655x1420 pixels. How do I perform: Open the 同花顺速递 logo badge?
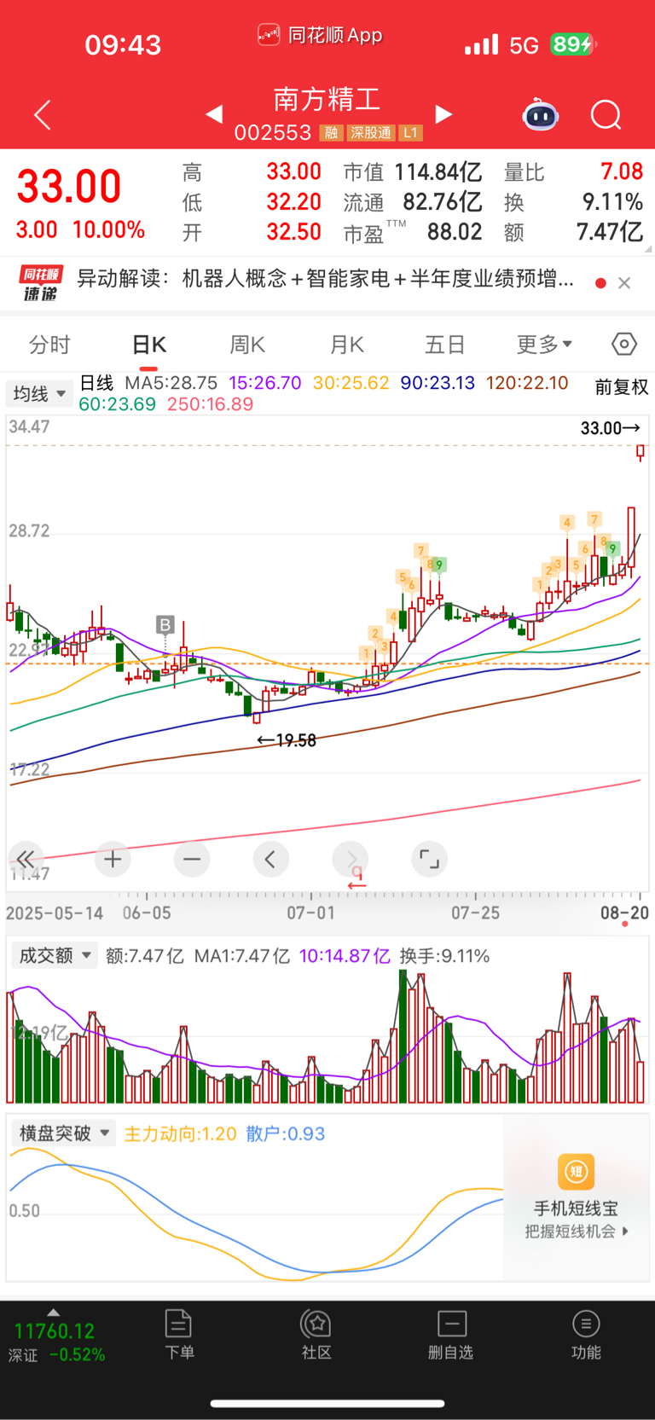click(41, 283)
